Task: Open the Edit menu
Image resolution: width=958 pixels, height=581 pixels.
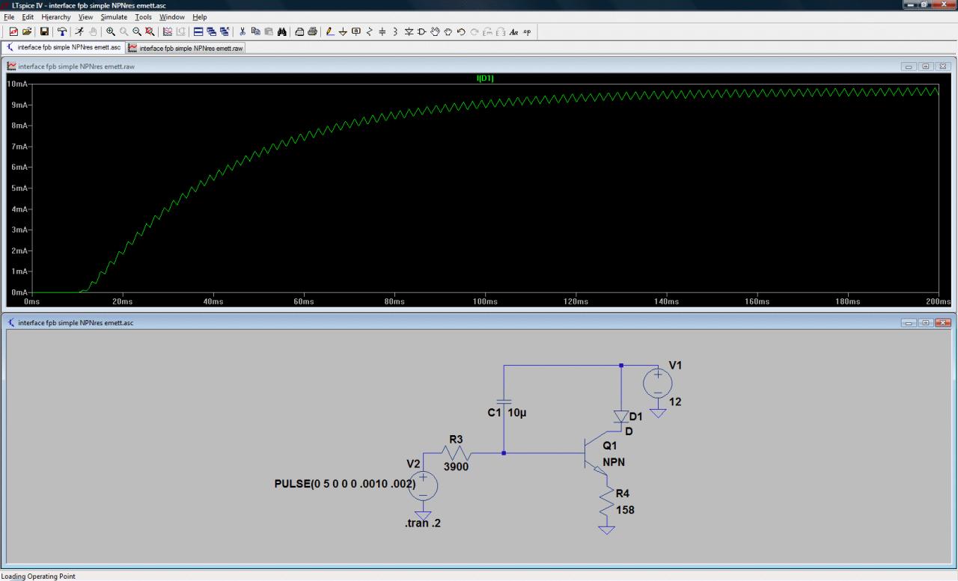Action: pyautogui.click(x=28, y=16)
